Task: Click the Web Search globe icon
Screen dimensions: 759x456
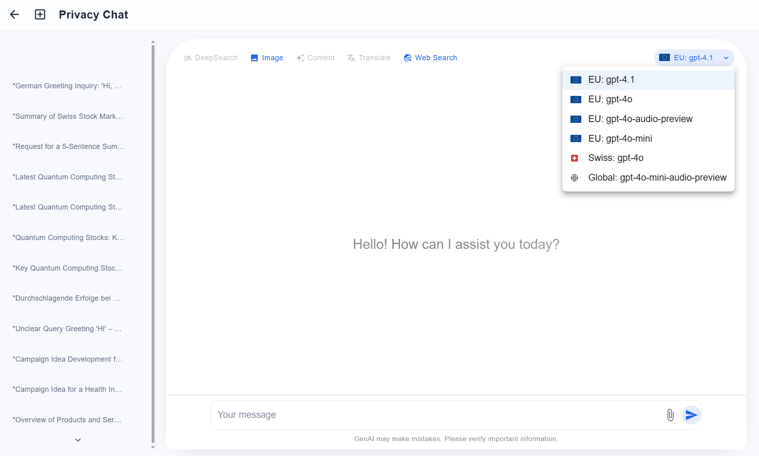Action: tap(408, 58)
